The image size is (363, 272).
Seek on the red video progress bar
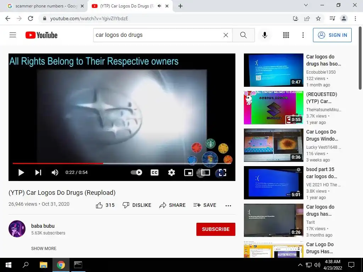[122, 163]
